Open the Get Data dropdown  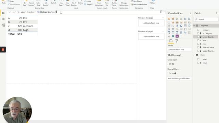coord(25,3)
